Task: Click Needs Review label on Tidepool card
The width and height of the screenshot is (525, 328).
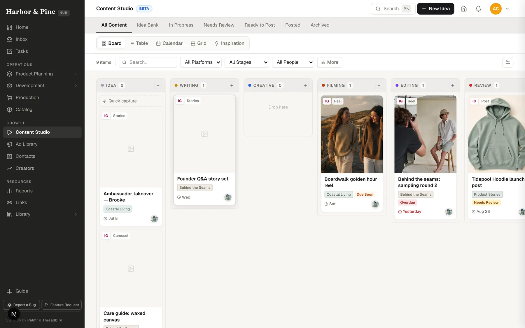Action: [x=486, y=202]
